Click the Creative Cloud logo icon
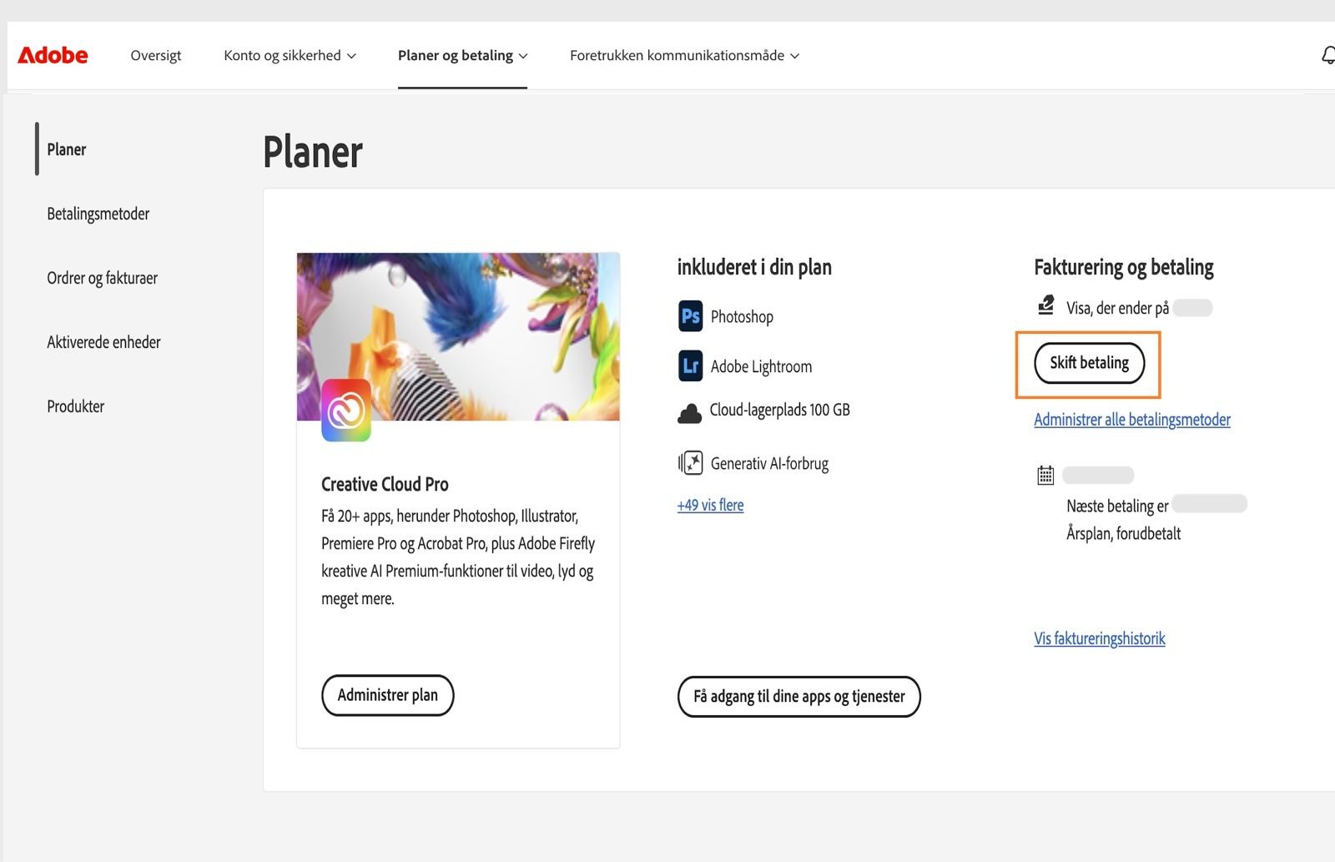This screenshot has height=862, width=1335. (x=346, y=411)
